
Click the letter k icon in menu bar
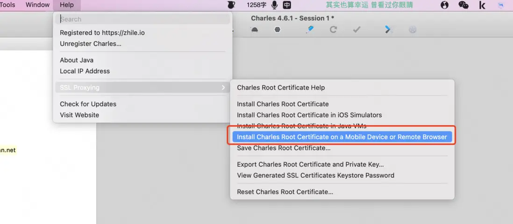point(482,5)
